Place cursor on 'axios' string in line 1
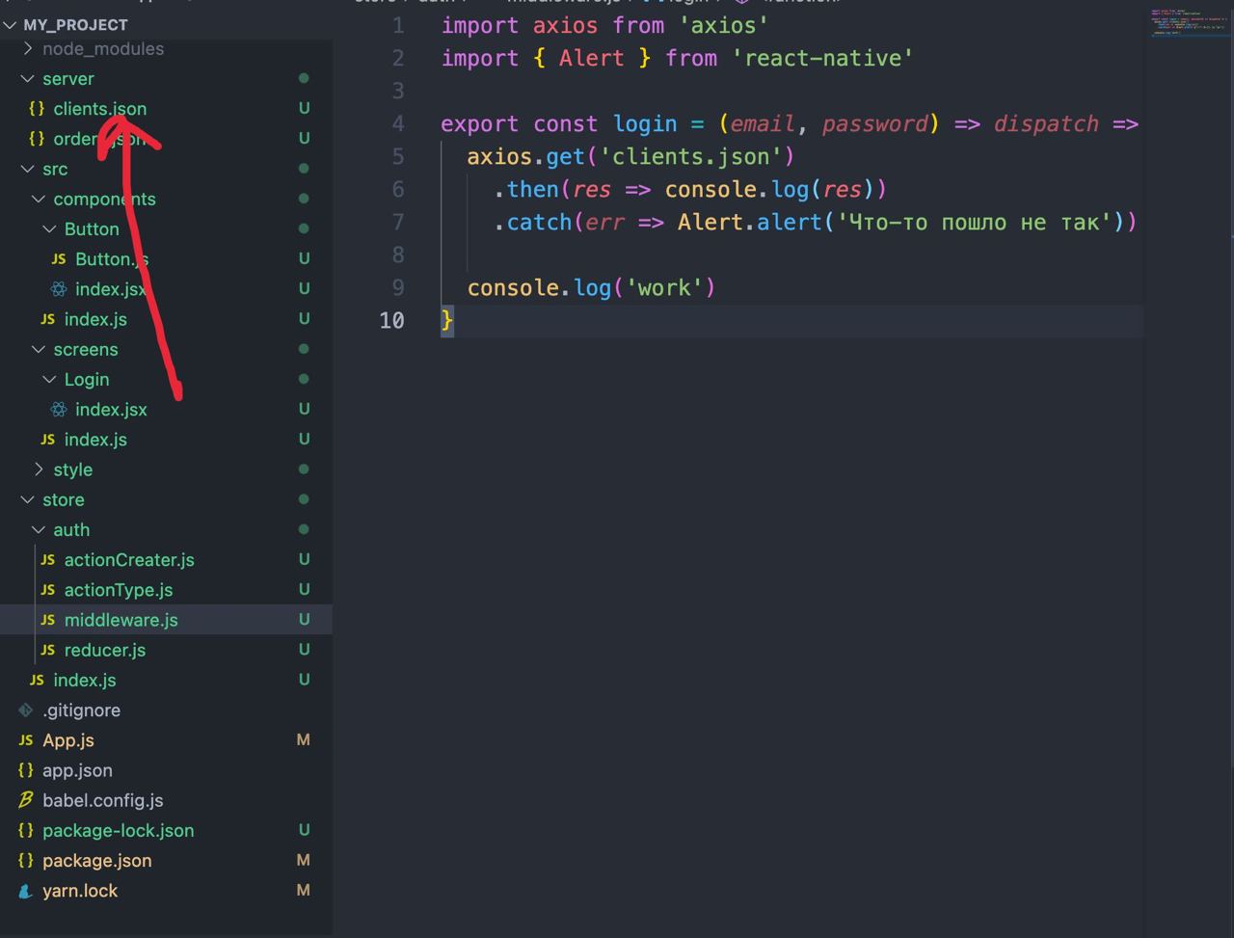The image size is (1234, 938). (x=723, y=25)
